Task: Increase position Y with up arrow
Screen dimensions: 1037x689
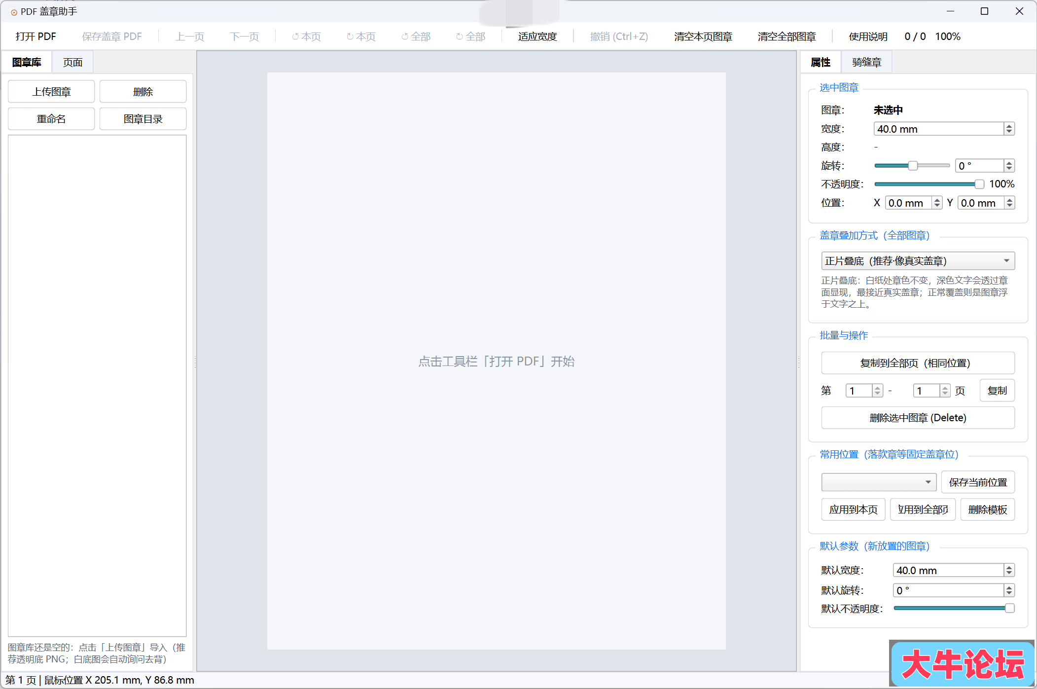Action: [x=1009, y=200]
